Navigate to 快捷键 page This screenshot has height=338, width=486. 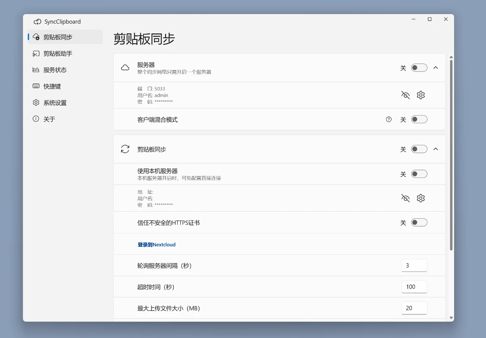click(65, 86)
